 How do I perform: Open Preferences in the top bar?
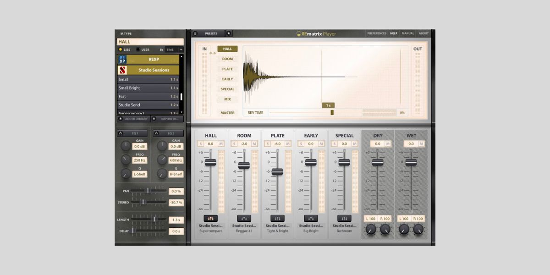coord(377,33)
